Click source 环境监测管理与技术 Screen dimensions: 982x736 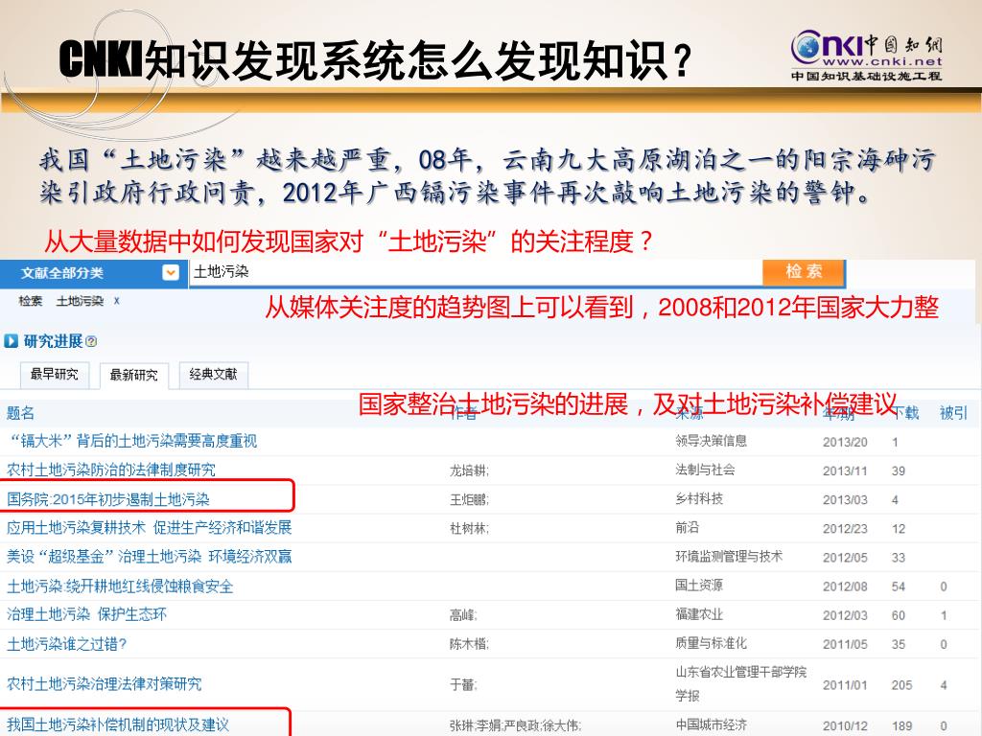coord(729,556)
